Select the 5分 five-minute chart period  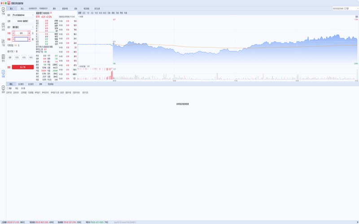(x=92, y=13)
